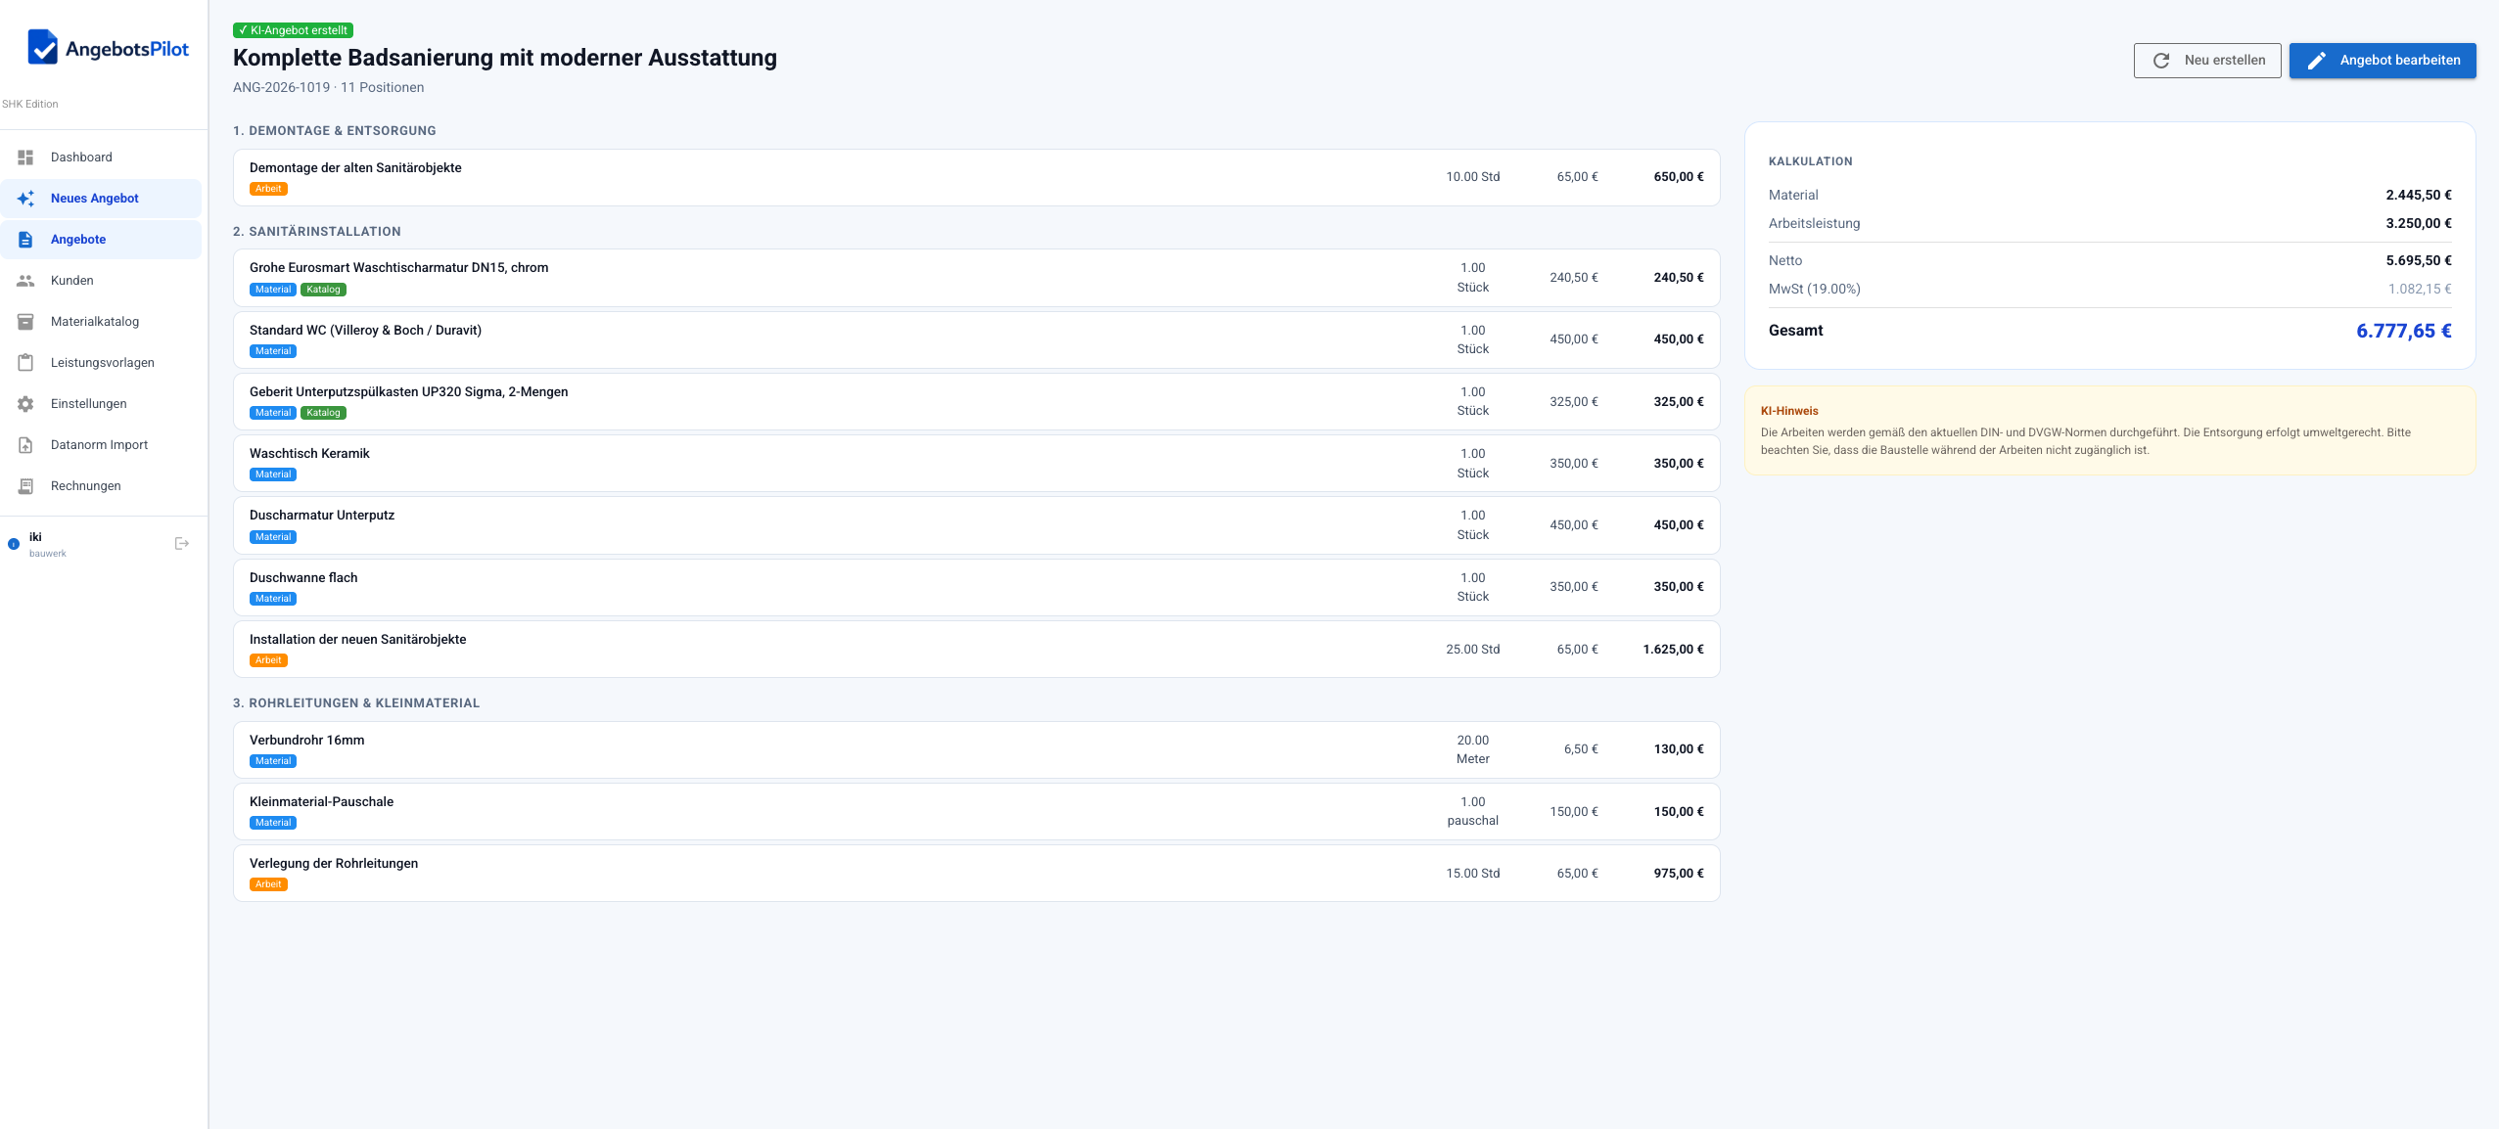Click the Datanorm Import file icon
The image size is (2499, 1129).
click(25, 445)
